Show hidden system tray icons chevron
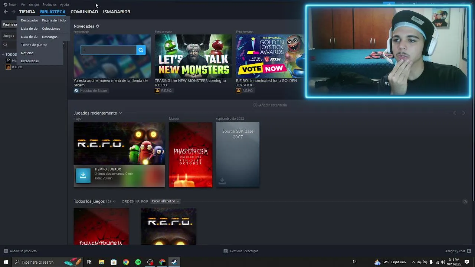 coord(413,262)
